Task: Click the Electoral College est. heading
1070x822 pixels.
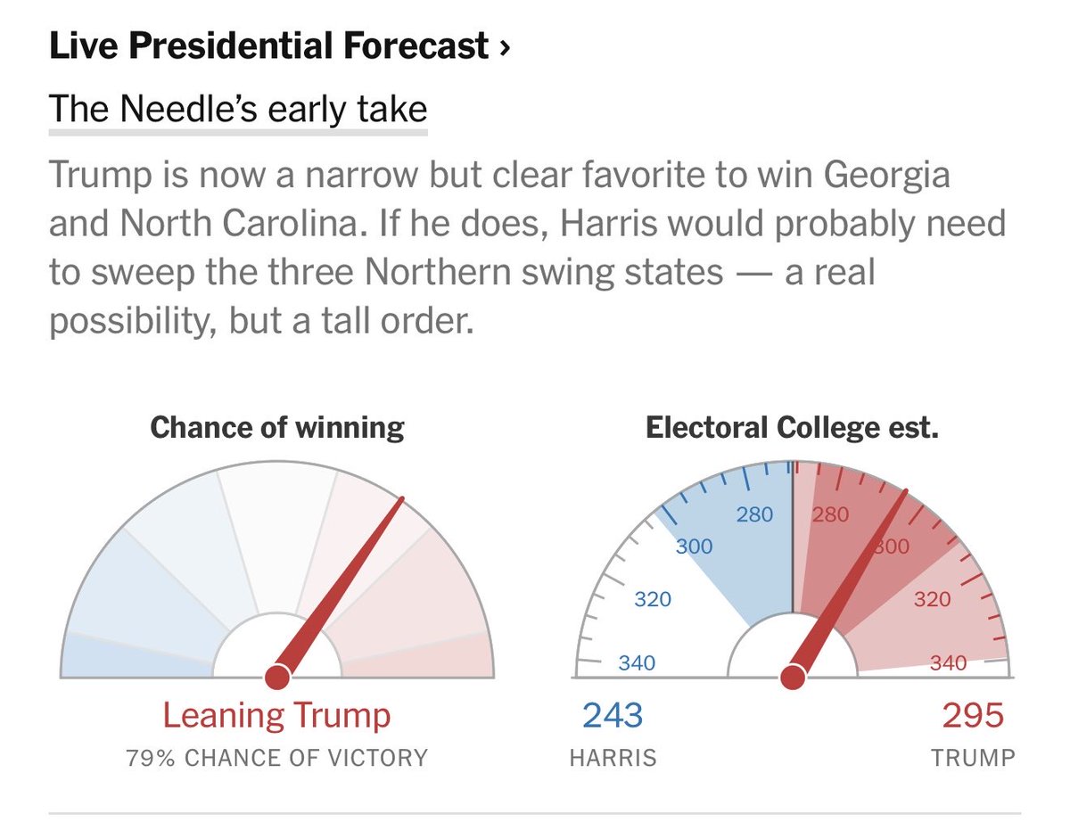Action: click(792, 428)
